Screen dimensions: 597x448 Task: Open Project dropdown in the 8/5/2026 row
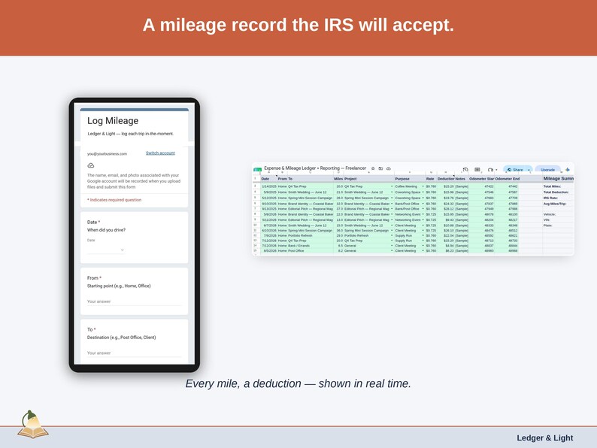[x=392, y=251]
